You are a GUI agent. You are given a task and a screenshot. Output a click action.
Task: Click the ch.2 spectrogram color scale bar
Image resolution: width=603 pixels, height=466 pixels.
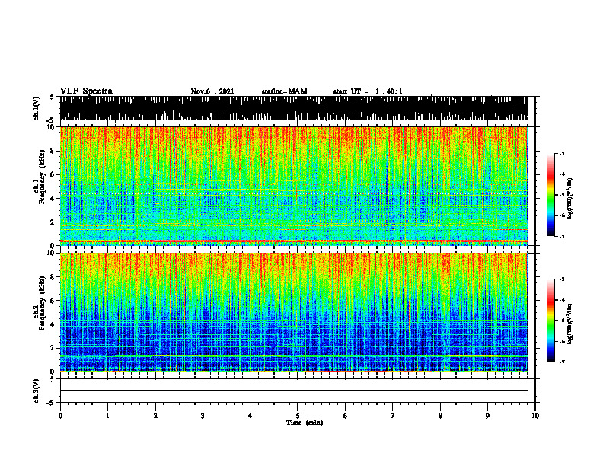(x=551, y=321)
